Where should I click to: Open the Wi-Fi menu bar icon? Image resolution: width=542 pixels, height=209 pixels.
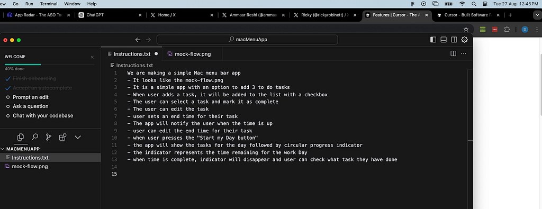tap(462, 4)
